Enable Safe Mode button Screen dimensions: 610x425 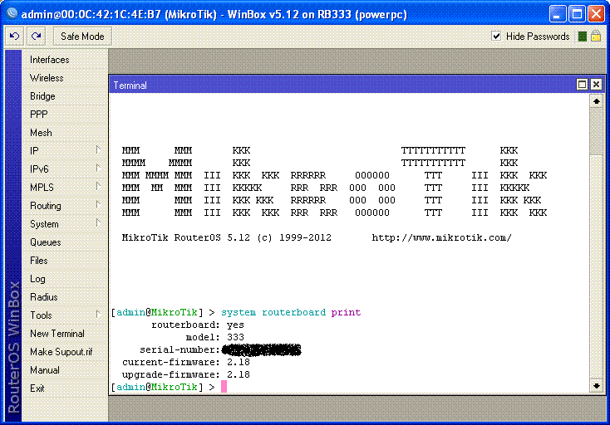pyautogui.click(x=82, y=37)
